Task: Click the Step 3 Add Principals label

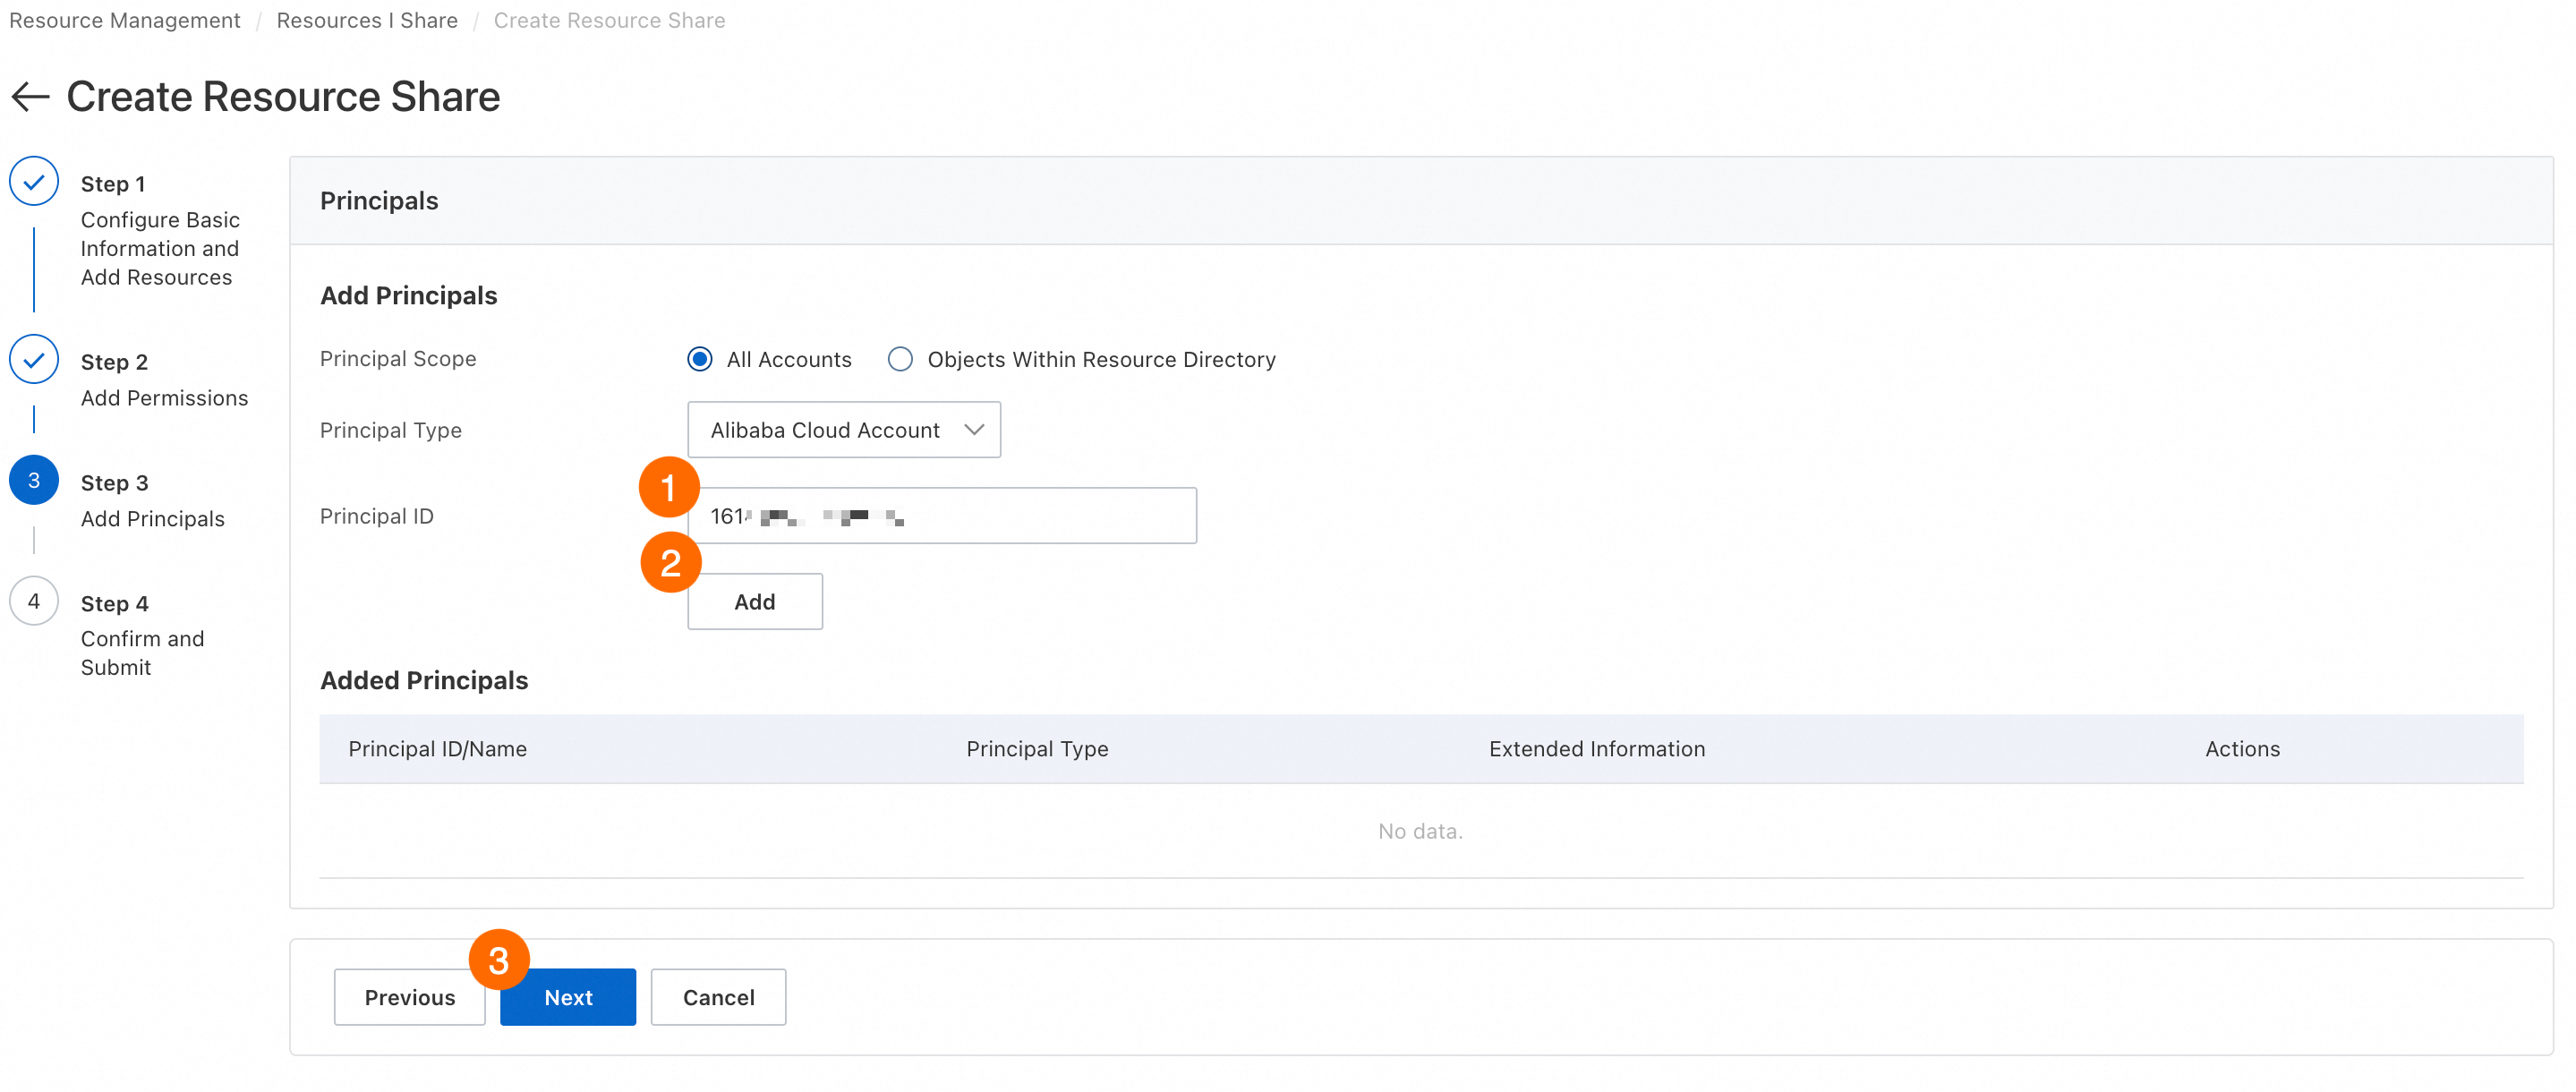Action: pos(152,518)
